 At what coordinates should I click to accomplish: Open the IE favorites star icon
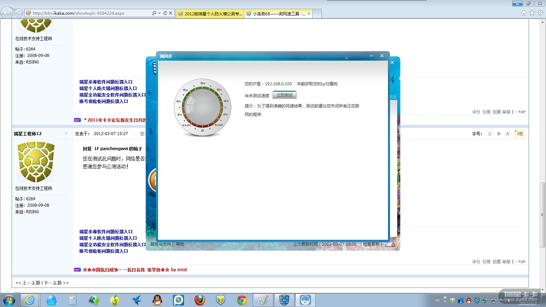(532, 13)
